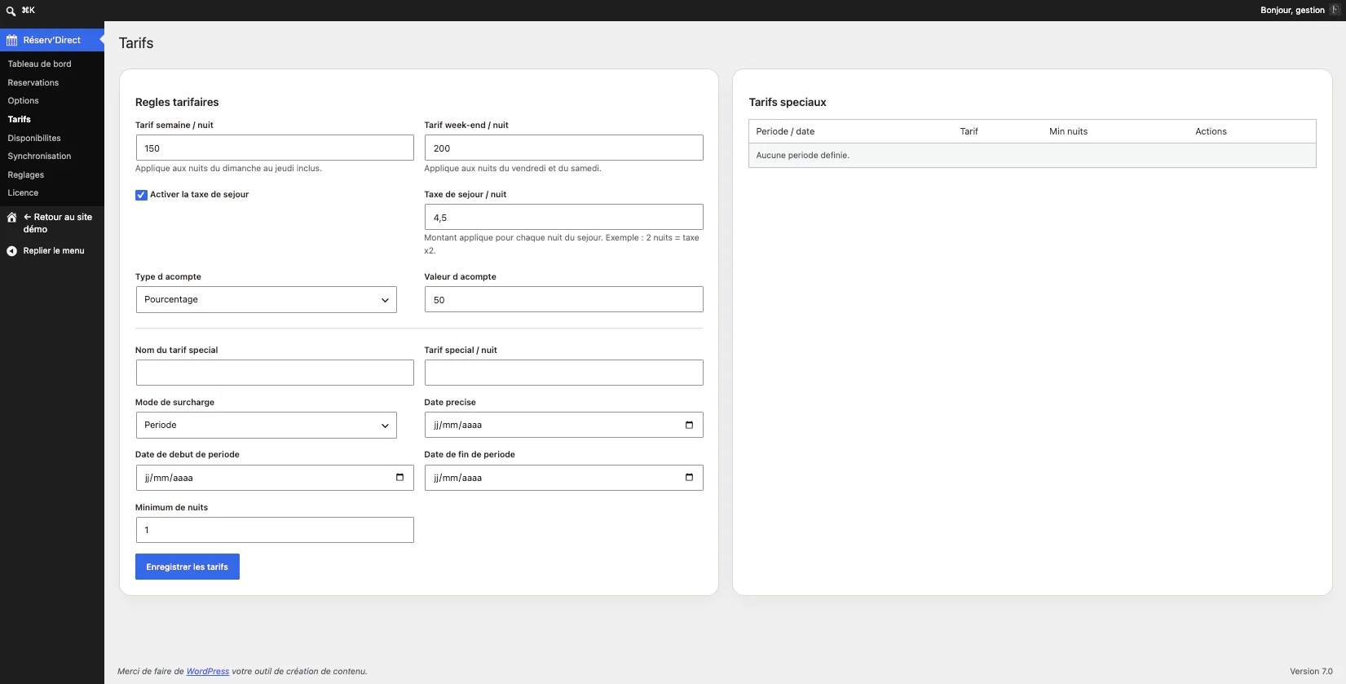Click the Regles tarifaires heading
This screenshot has height=684, width=1346.
pos(177,102)
